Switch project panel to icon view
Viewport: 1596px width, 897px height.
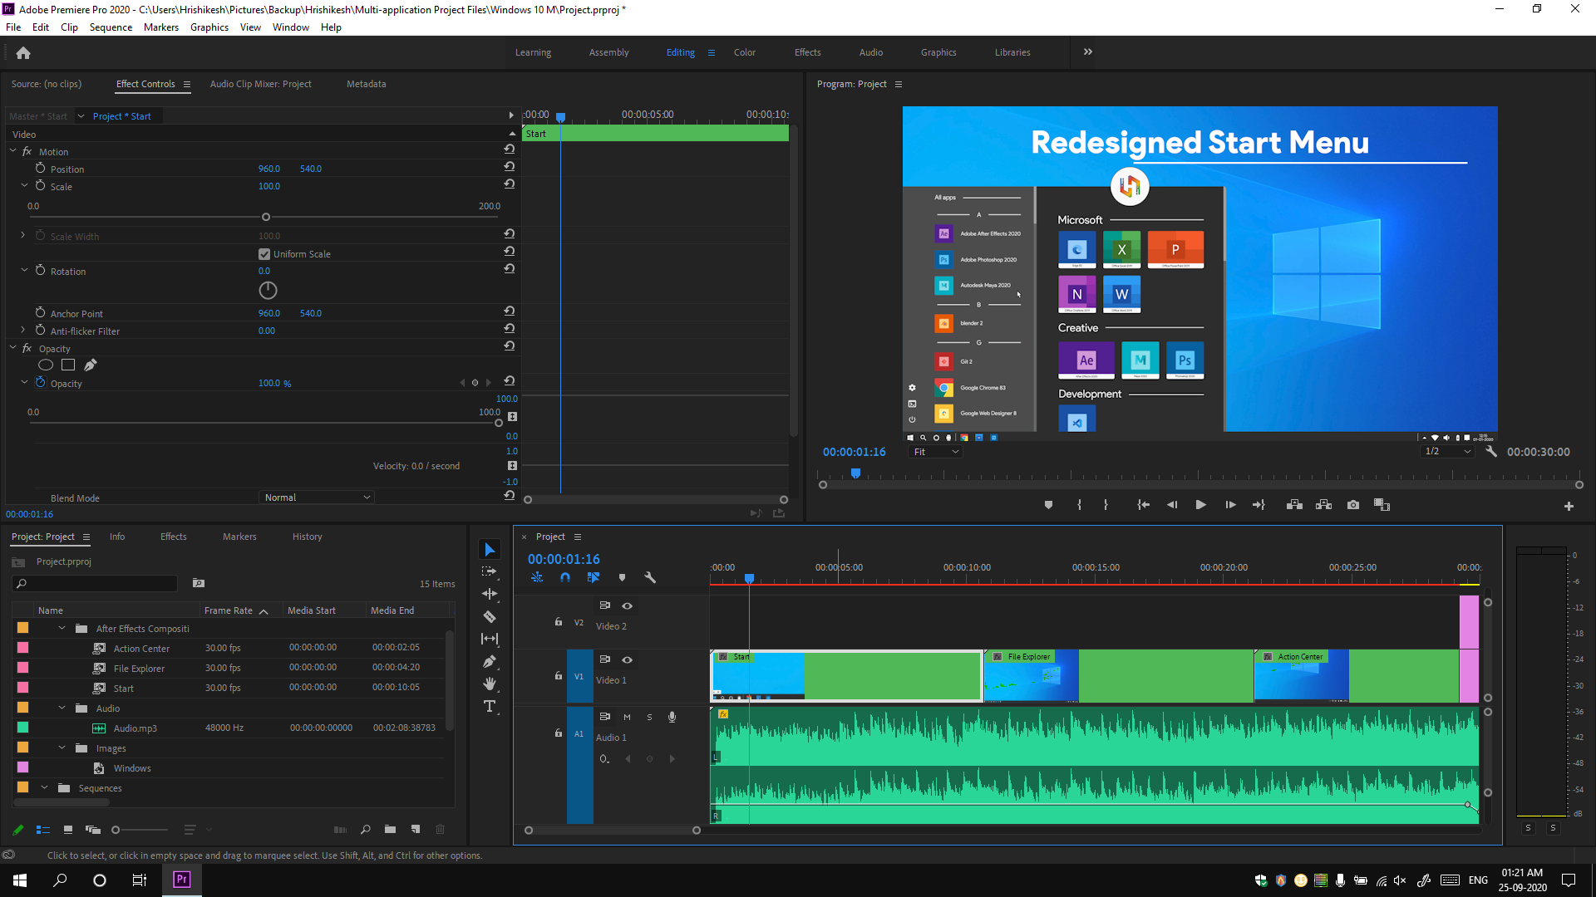(x=68, y=829)
